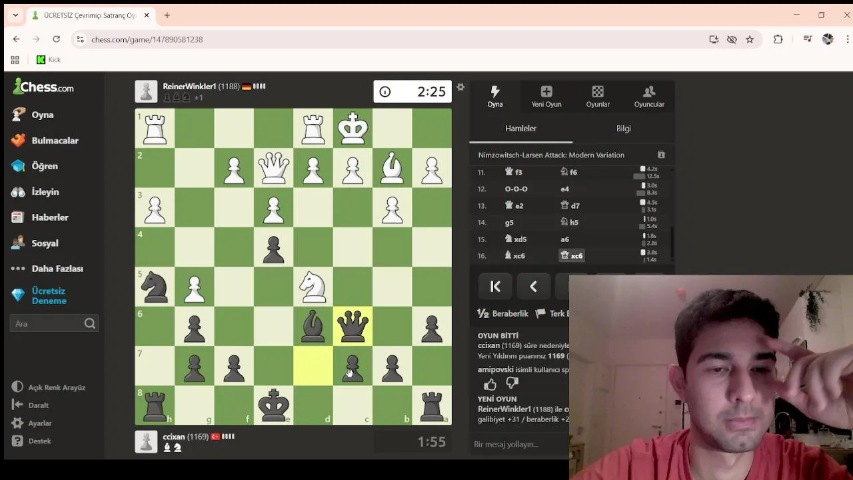
Task: Select the Bilgi subtab
Action: (x=624, y=129)
